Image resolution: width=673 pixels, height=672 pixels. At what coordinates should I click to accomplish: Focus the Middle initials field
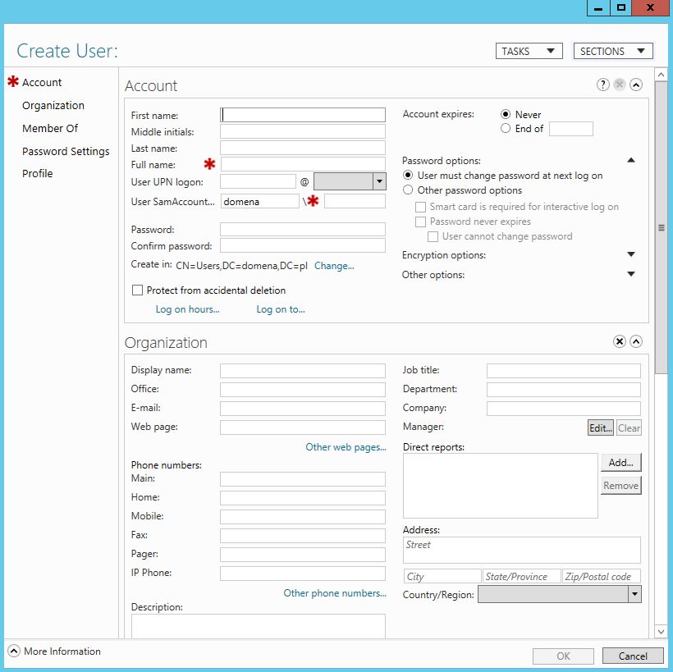click(x=303, y=131)
